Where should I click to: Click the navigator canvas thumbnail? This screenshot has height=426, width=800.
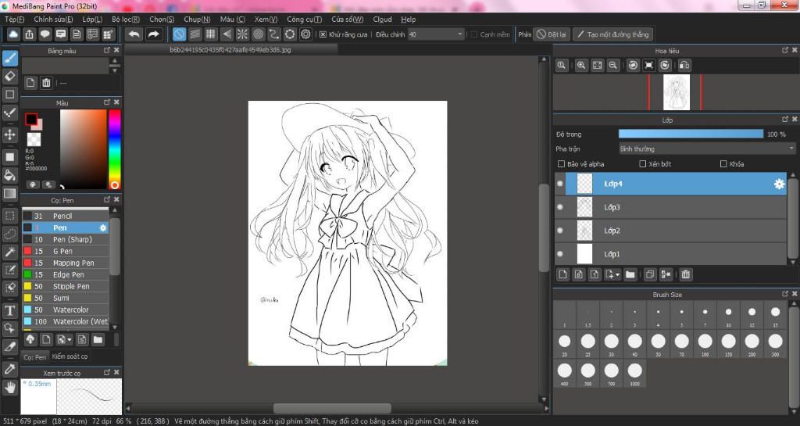point(677,92)
